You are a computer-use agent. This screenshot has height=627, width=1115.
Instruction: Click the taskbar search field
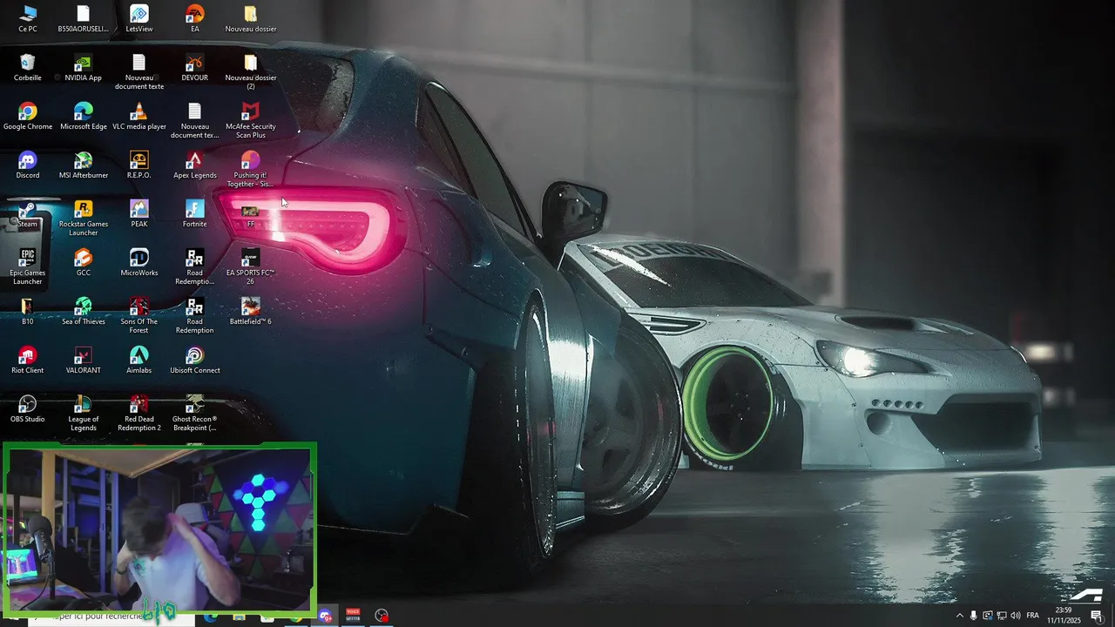point(111,617)
